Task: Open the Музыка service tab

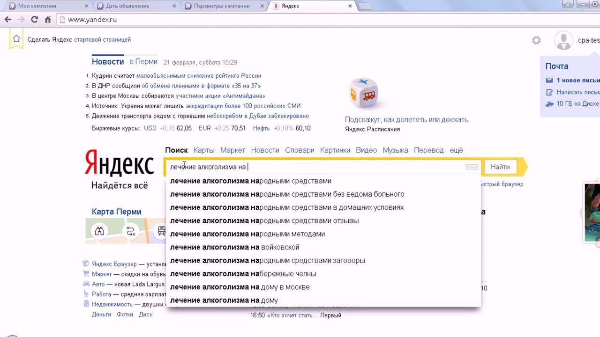Action: point(395,150)
